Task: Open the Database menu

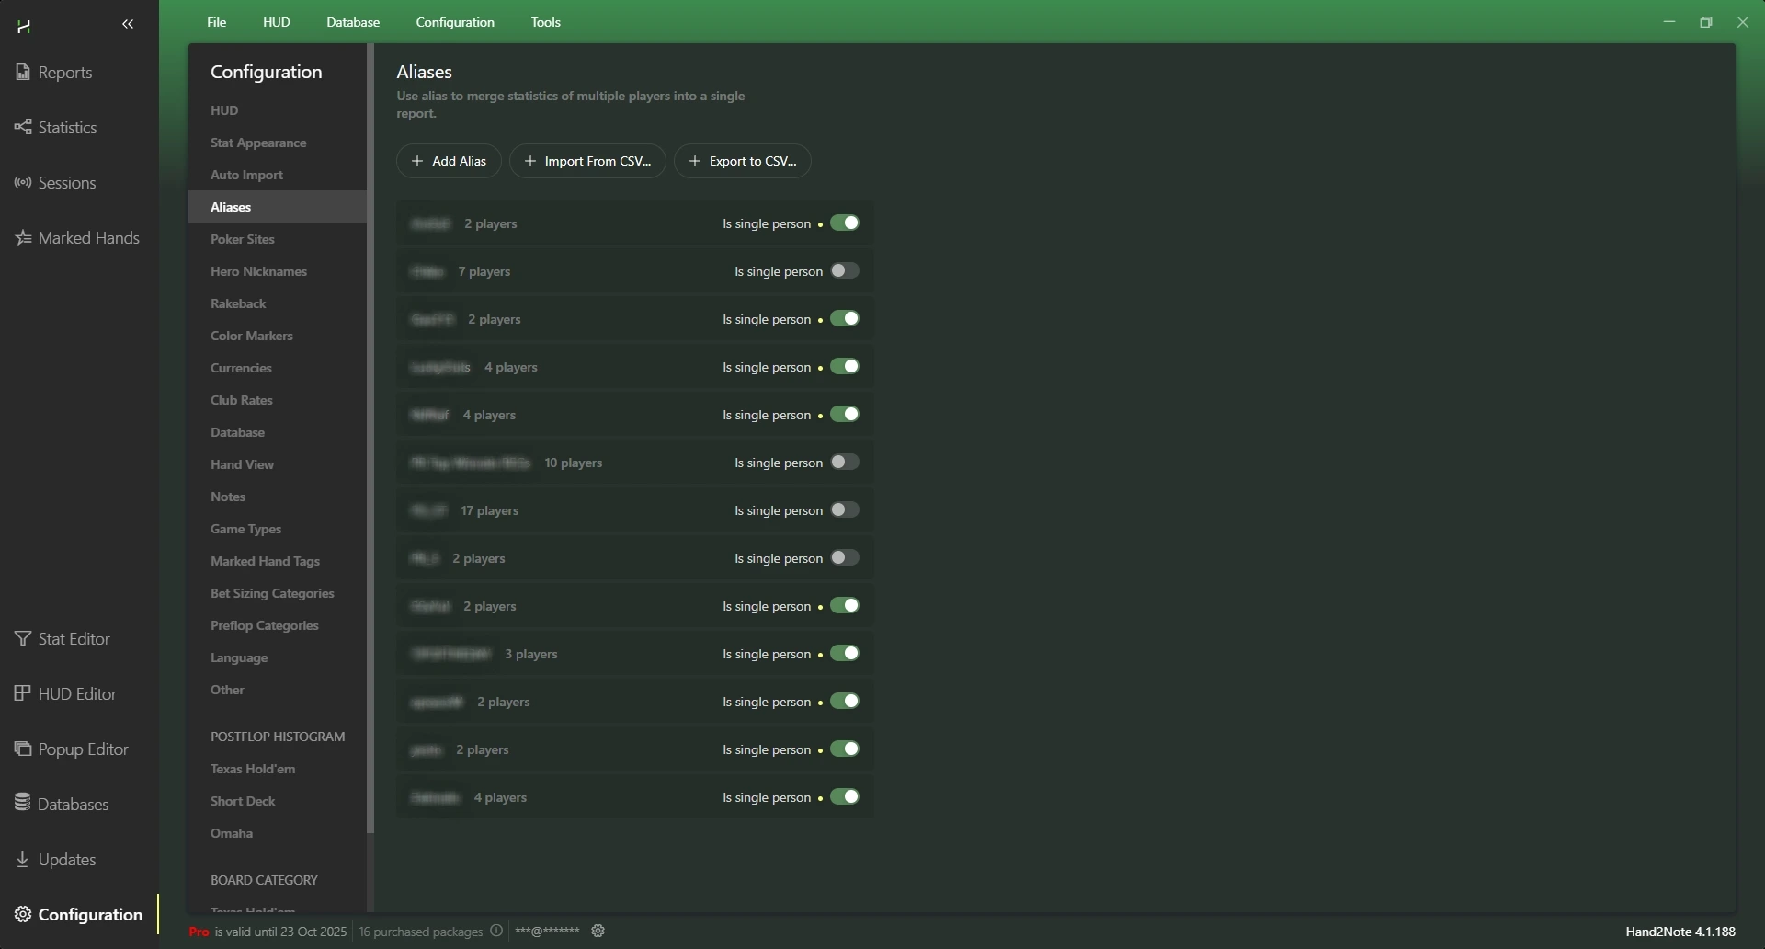Action: (x=353, y=22)
